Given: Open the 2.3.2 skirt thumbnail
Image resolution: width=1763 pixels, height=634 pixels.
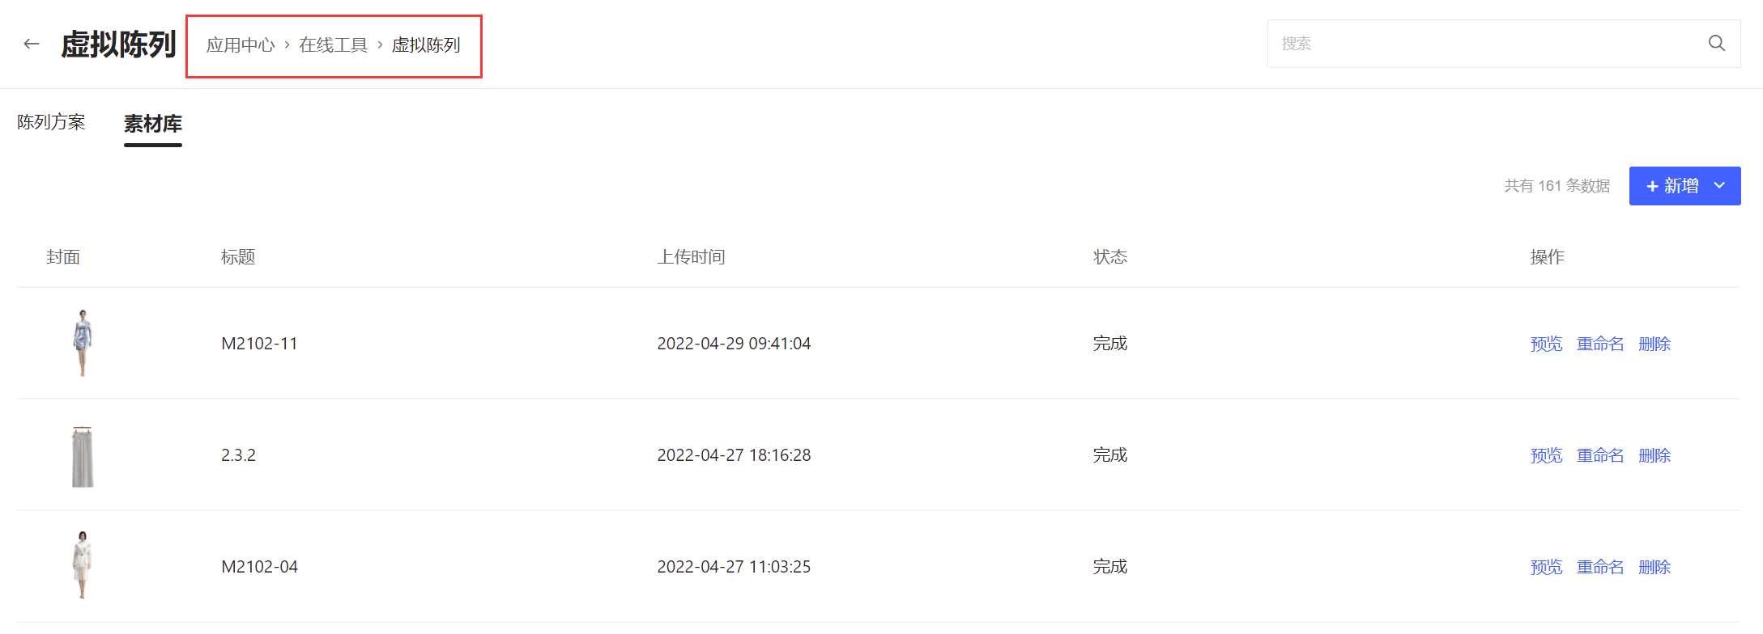Looking at the screenshot, I should coord(83,455).
